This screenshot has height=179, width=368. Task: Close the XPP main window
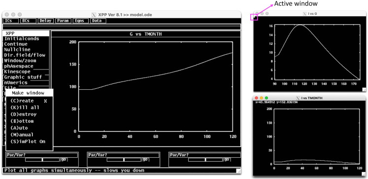(6, 15)
